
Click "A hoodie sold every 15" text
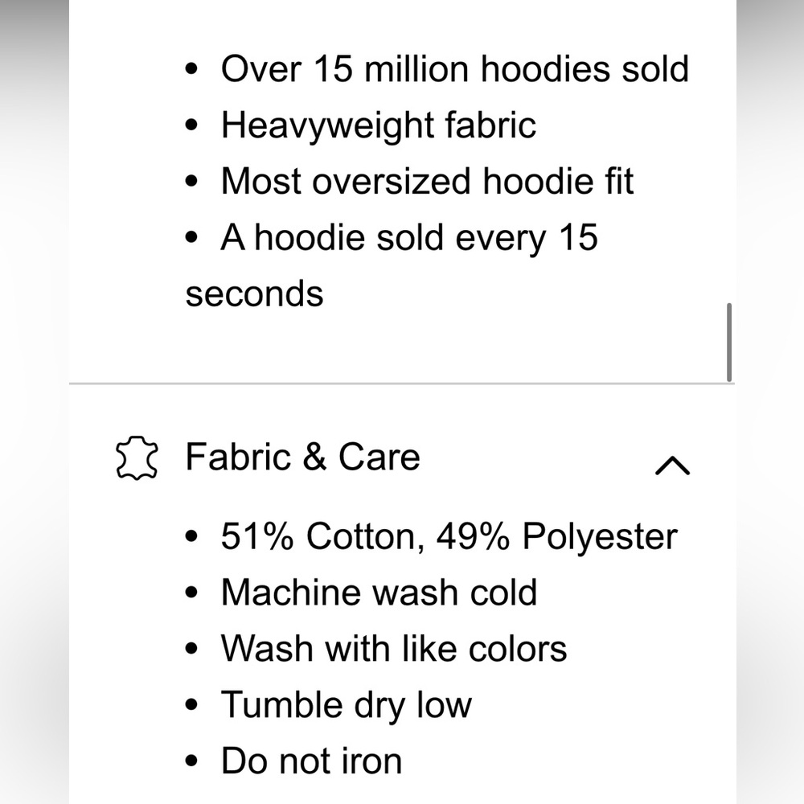409,238
